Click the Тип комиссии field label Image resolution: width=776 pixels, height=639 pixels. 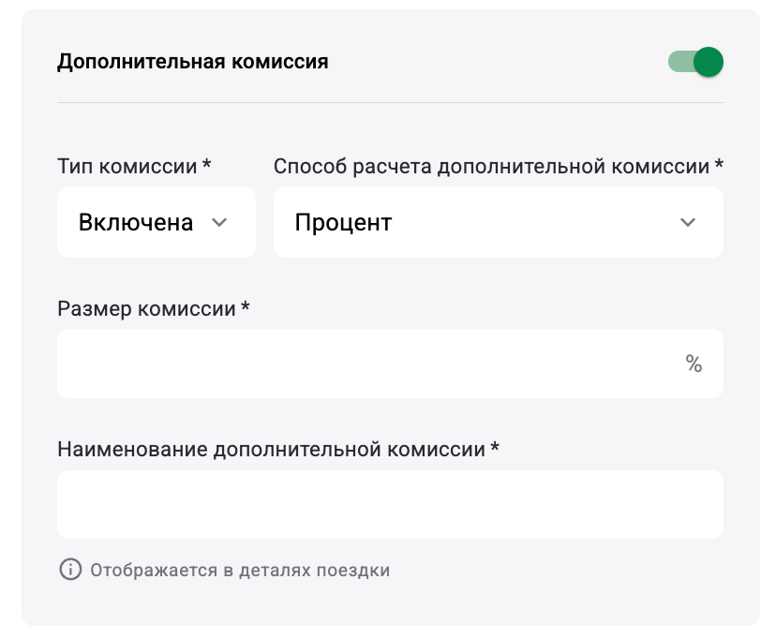(x=127, y=167)
